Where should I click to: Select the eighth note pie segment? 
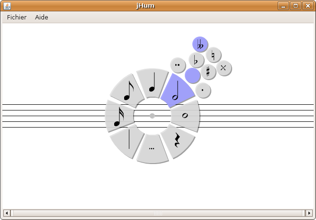[x=127, y=91]
